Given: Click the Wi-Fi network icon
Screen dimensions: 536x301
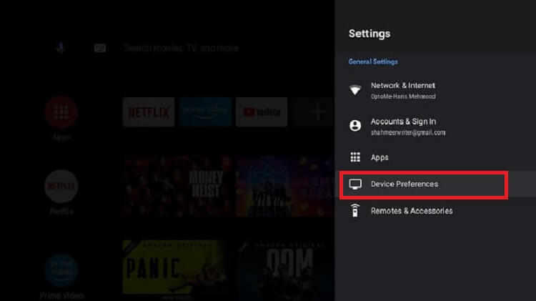Looking at the screenshot, I should tap(355, 90).
